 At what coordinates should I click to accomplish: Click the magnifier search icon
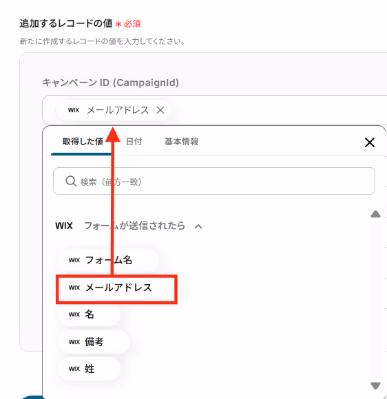pyautogui.click(x=71, y=181)
